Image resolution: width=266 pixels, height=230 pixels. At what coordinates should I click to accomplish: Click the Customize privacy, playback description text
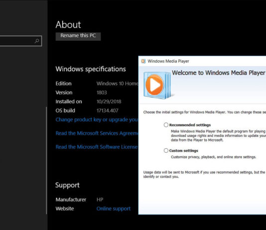pyautogui.click(x=213, y=157)
